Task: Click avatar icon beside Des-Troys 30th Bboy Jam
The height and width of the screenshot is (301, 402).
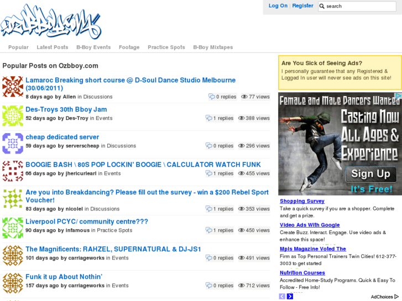Action: click(x=13, y=116)
